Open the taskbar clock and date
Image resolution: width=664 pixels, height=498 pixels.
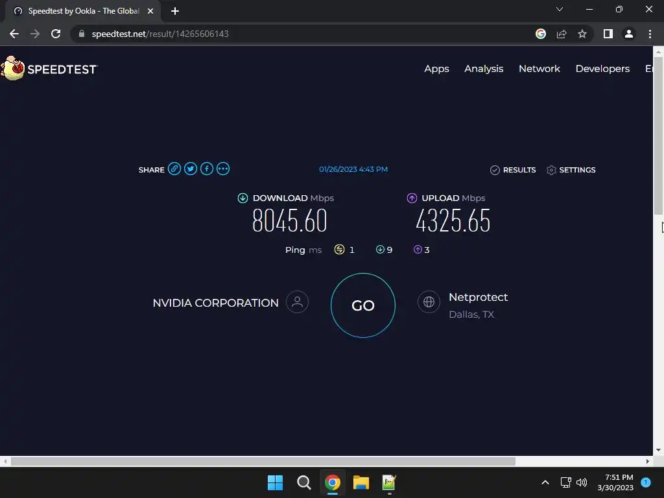point(615,482)
